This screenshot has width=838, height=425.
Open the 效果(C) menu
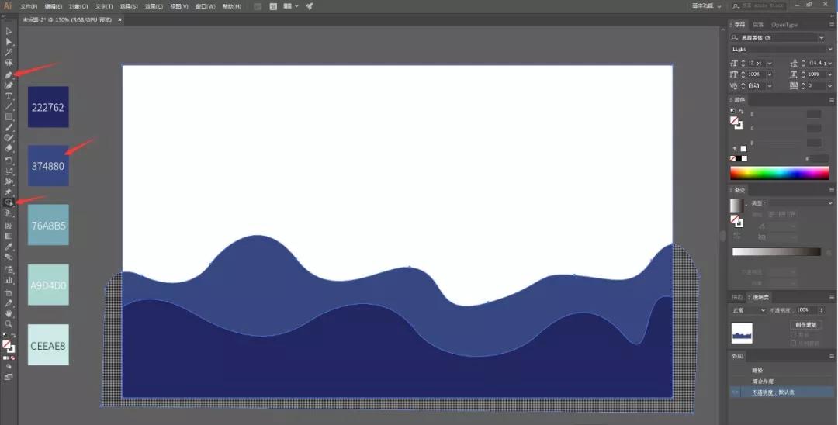click(154, 6)
